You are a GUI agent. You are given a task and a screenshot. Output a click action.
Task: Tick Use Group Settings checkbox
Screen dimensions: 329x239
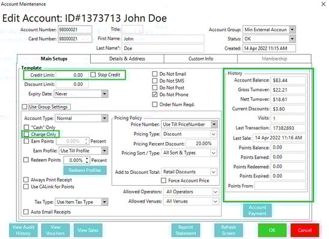pos(25,107)
